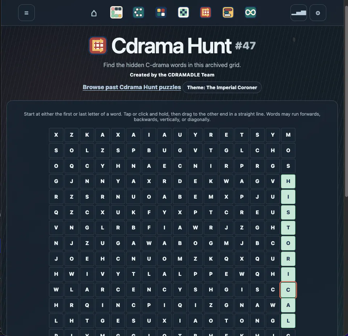Select letter K in the top grid row
Viewport: 348px width, 336px height.
87,135
